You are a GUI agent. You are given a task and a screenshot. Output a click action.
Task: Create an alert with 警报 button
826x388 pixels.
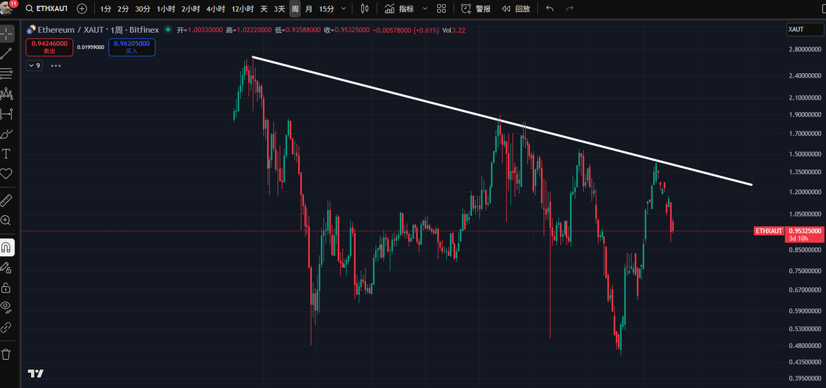pos(476,9)
